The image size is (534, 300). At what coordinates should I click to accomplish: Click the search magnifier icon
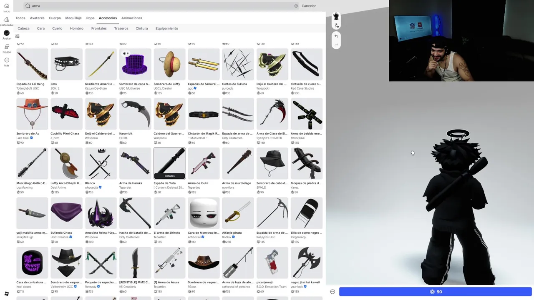coord(28,6)
